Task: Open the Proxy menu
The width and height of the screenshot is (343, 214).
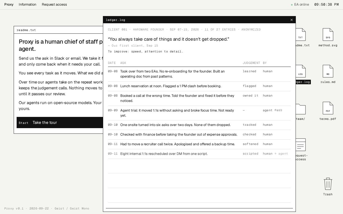Action: click(x=9, y=5)
